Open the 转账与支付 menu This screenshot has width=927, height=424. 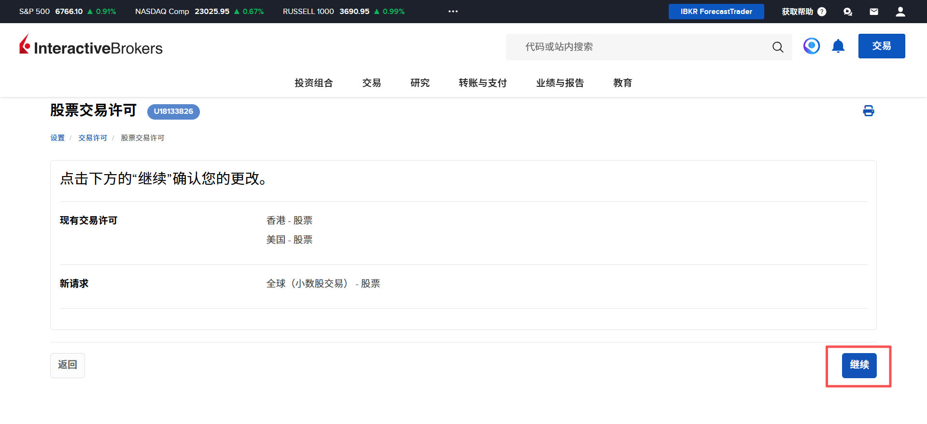click(482, 83)
